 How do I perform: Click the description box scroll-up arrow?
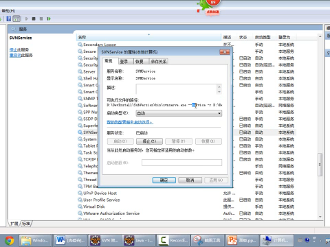tap(219, 86)
